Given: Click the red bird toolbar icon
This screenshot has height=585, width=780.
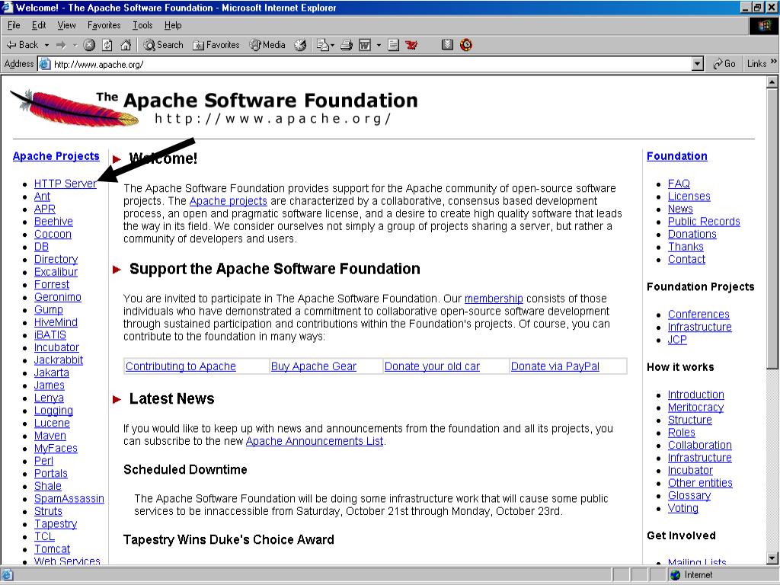Looking at the screenshot, I should pyautogui.click(x=411, y=45).
